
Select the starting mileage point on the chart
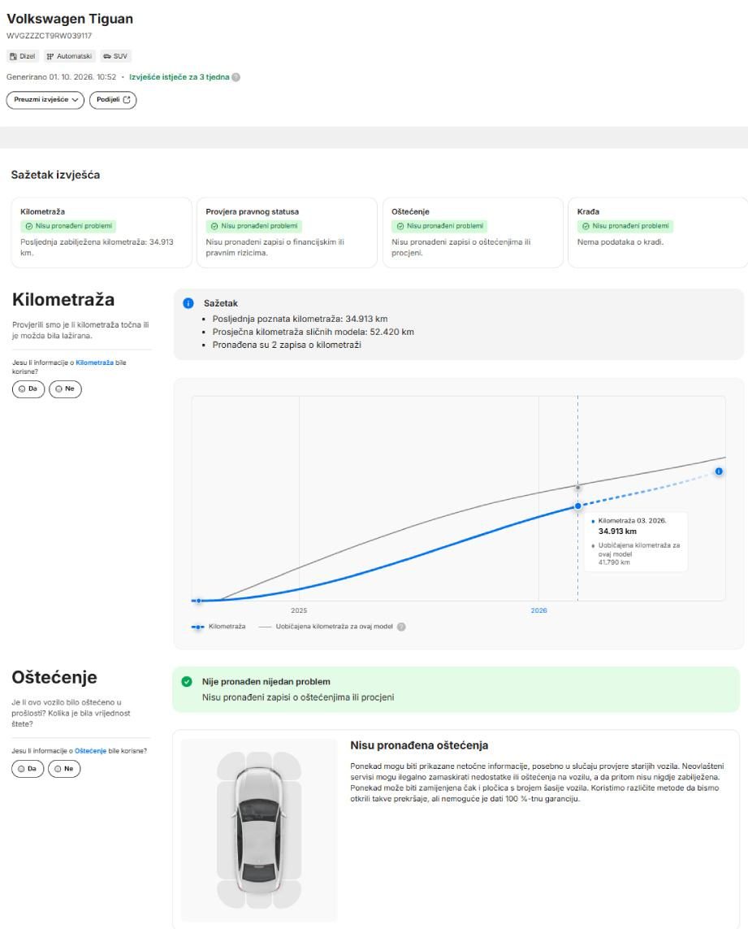tap(198, 601)
